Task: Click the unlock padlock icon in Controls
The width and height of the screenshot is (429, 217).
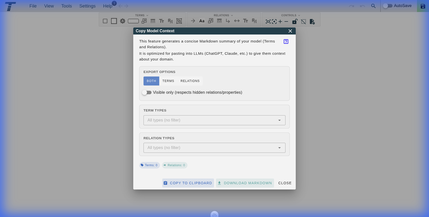Action: [295, 21]
